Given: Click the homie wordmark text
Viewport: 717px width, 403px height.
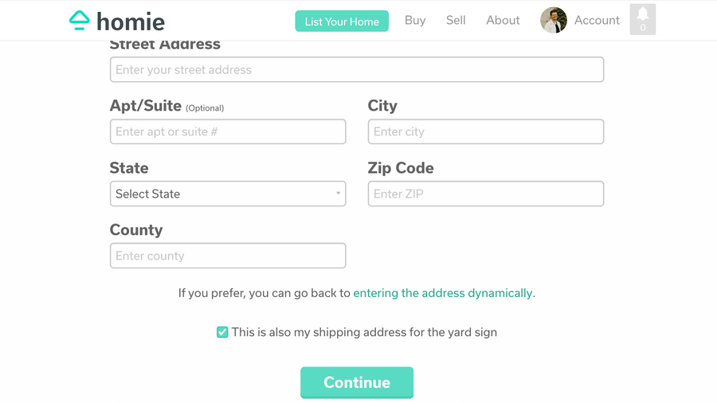Looking at the screenshot, I should coord(131,22).
